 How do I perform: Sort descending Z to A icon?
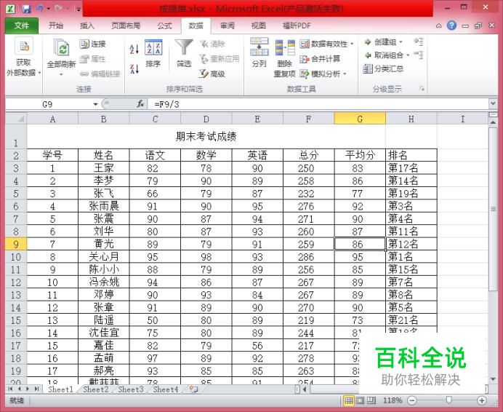point(134,68)
